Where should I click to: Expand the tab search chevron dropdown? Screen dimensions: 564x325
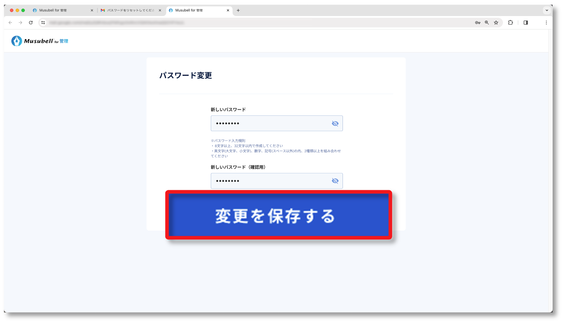coord(547,10)
